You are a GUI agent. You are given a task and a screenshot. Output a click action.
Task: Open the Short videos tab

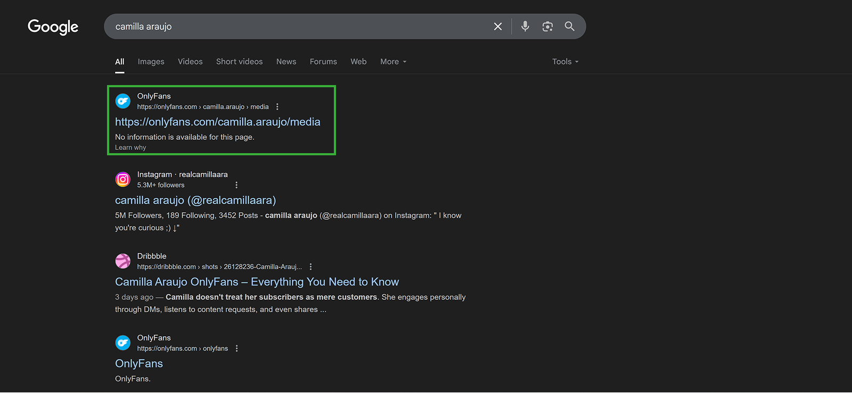[x=240, y=62]
